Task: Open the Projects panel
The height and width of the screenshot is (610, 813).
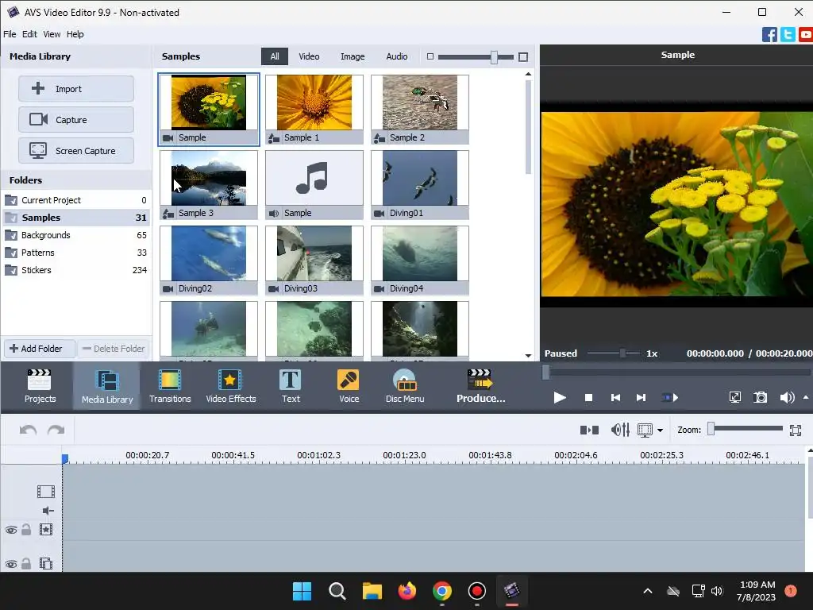Action: point(40,386)
